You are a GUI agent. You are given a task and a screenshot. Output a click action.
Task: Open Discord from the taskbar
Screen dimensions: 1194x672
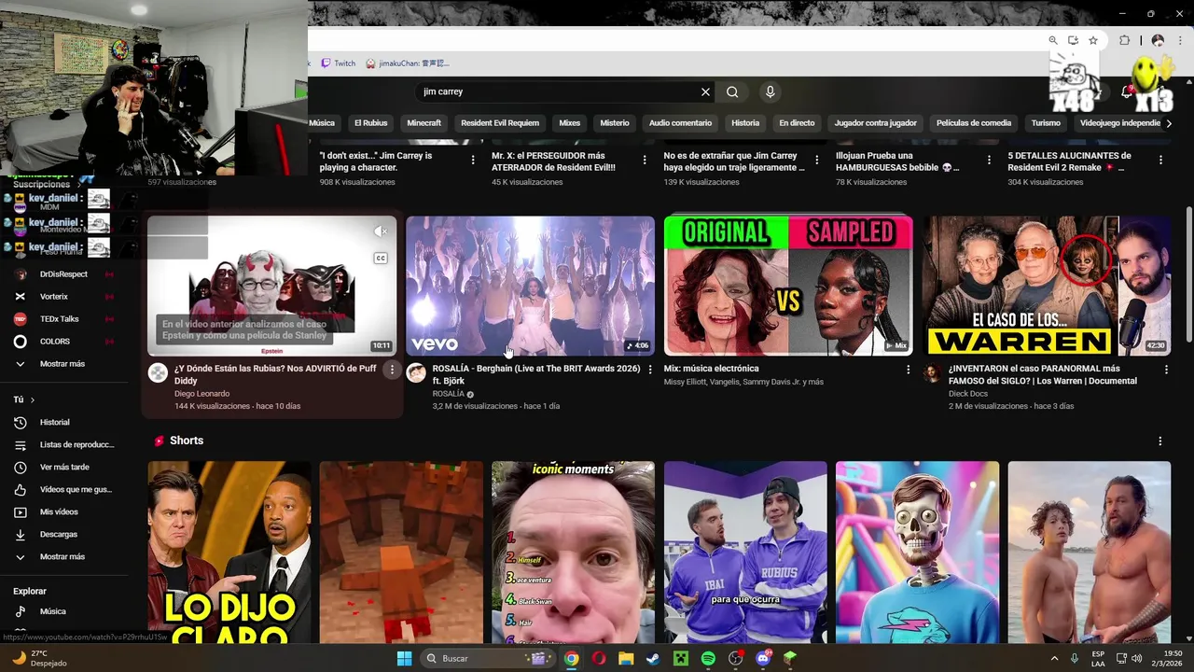point(763,658)
